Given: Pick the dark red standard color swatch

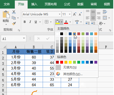Looking at the screenshot, I should [57, 62].
